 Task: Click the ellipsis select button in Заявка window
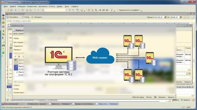pos(187,74)
